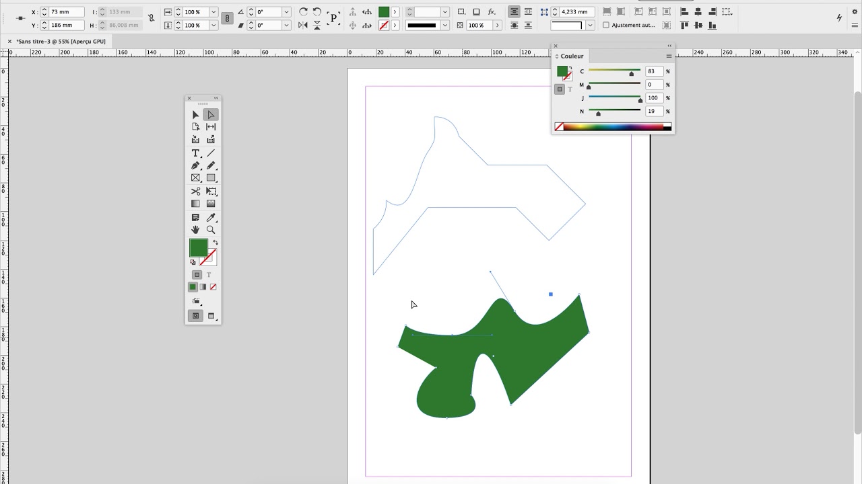The width and height of the screenshot is (862, 484).
Task: Open the fx effects menu
Action: (x=492, y=11)
